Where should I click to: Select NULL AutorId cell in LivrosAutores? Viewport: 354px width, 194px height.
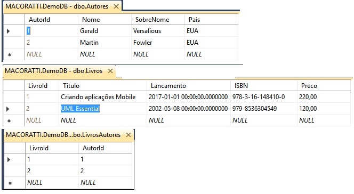(x=105, y=183)
